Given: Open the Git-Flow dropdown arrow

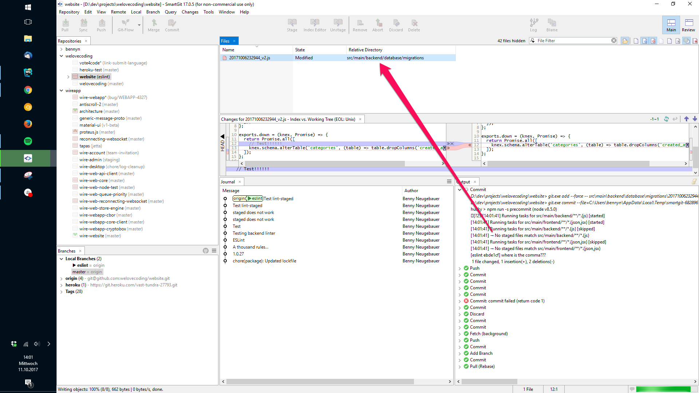Looking at the screenshot, I should (139, 25).
